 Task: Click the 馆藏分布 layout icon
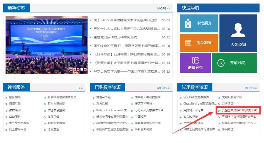pos(195,60)
